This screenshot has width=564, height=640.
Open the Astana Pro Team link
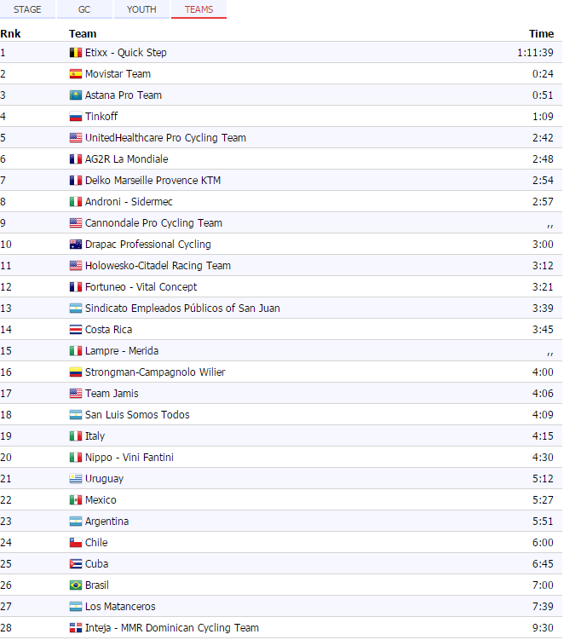(124, 95)
